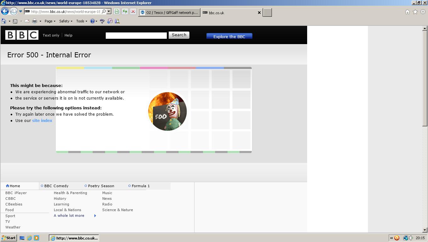Click the Explore the BBC button
Screen dimensions: 428x242
pyautogui.click(x=229, y=37)
